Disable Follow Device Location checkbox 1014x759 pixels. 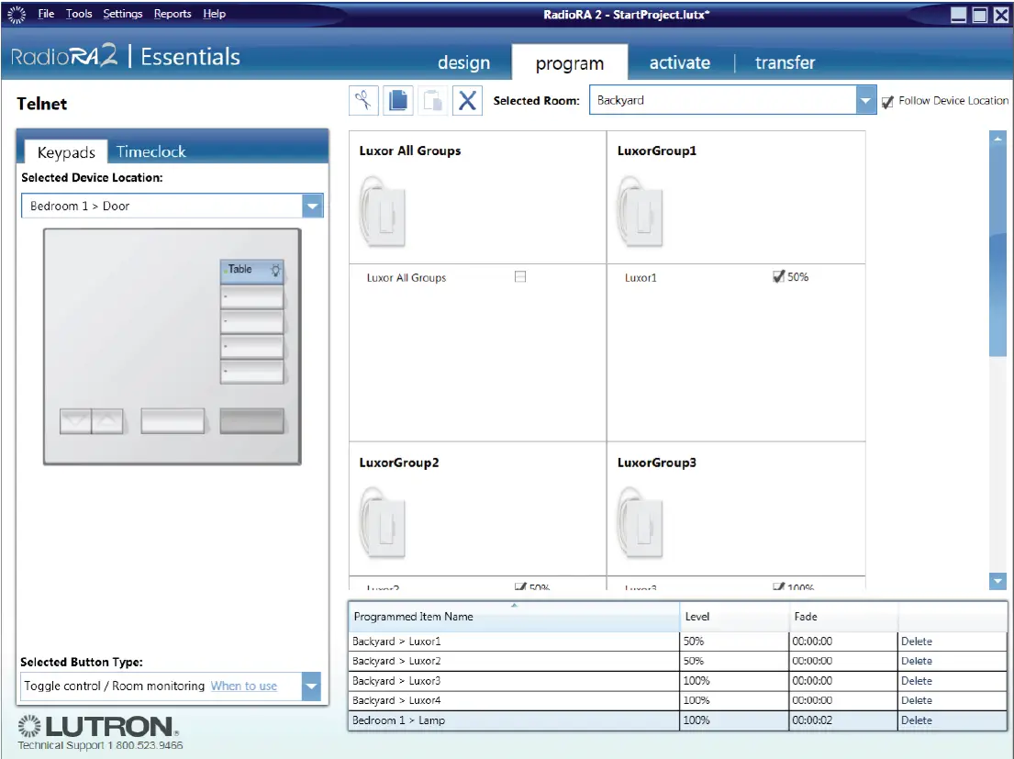point(887,102)
